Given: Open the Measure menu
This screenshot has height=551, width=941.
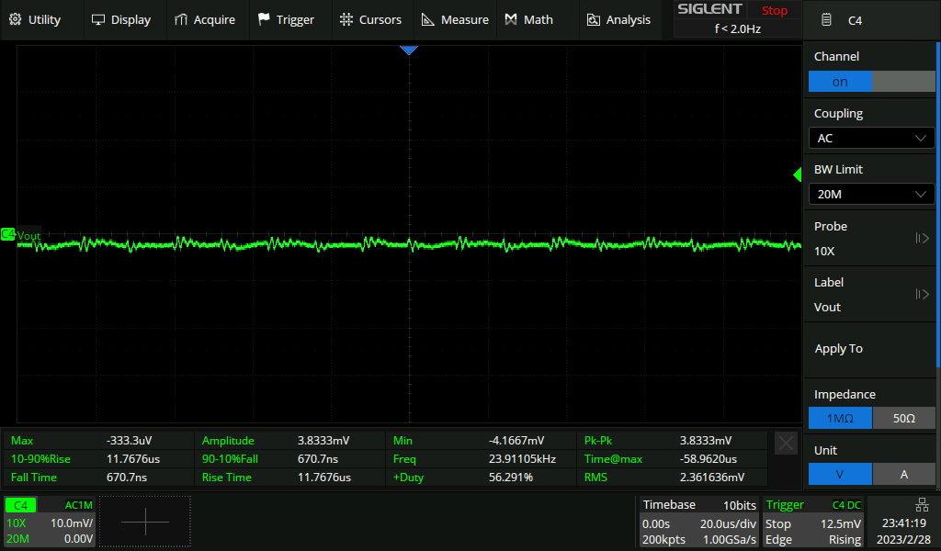Looking at the screenshot, I should coord(456,20).
